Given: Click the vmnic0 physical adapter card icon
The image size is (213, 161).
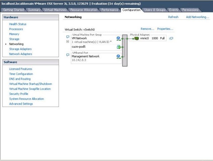Looking at the screenshot, I should (x=136, y=39).
